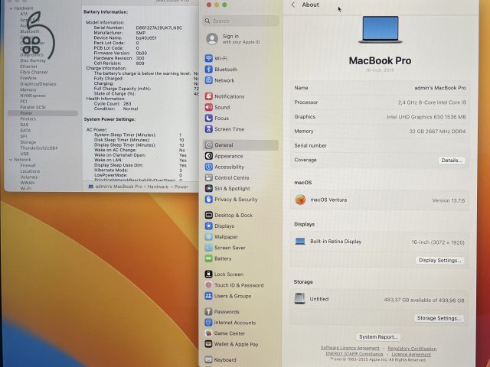The width and height of the screenshot is (490, 367).
Task: Click the processor value 2,4 GHz 8-Core
Action: [432, 102]
